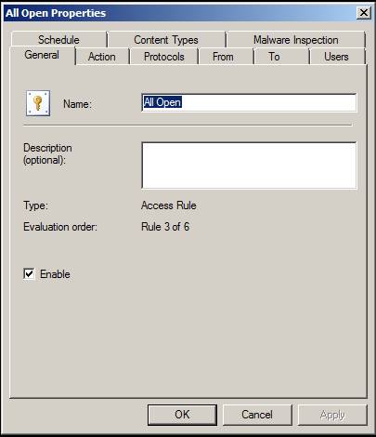Click in the Name text field

click(x=249, y=102)
